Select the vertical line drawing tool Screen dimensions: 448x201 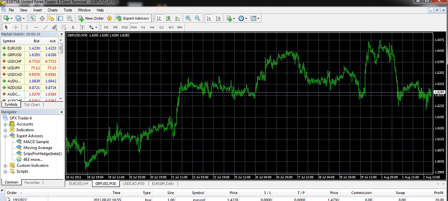27,27
